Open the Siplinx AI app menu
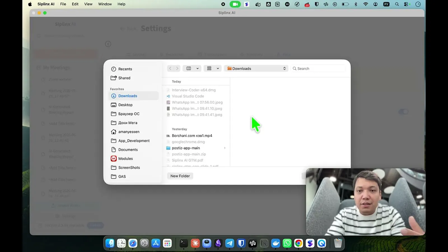 (46, 4)
